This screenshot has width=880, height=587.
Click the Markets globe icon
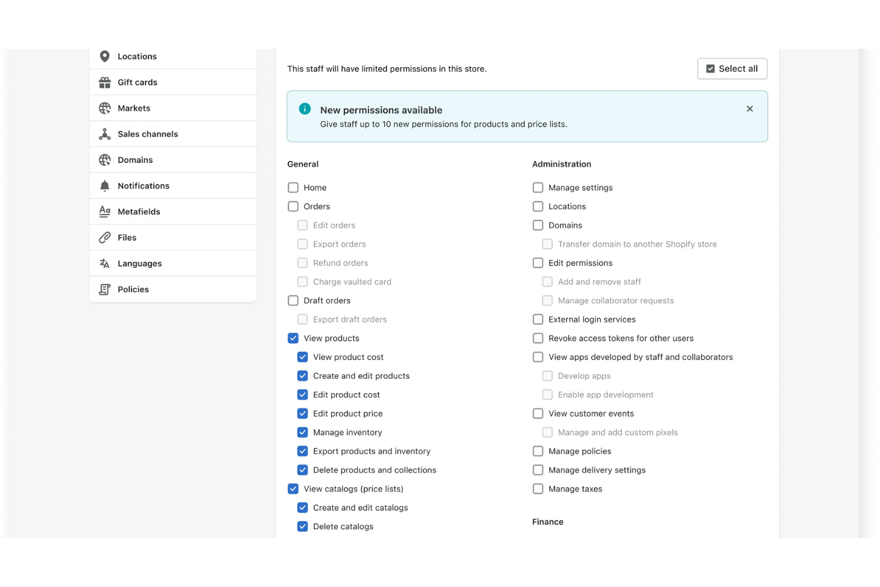coord(105,108)
